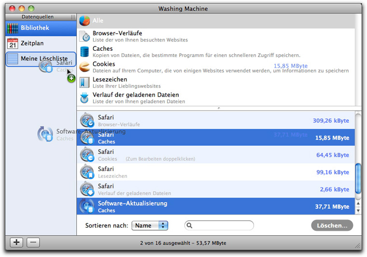Select Software-Aktualisierung Caches row
Image resolution: width=367 pixels, height=257 pixels.
click(x=216, y=206)
